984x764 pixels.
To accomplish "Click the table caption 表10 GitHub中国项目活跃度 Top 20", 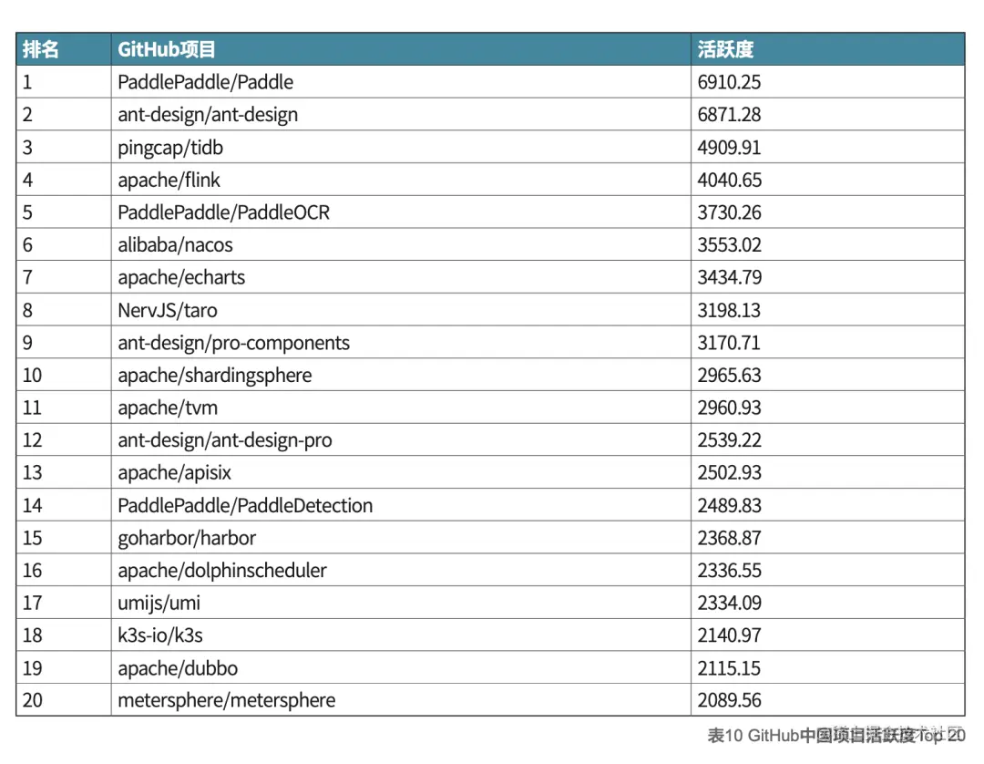I will coord(835,735).
